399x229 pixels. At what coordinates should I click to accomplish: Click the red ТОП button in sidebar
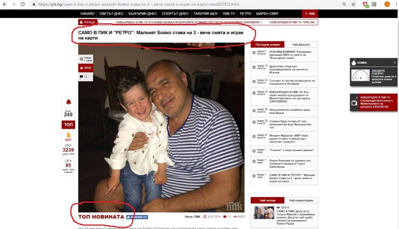(68, 124)
